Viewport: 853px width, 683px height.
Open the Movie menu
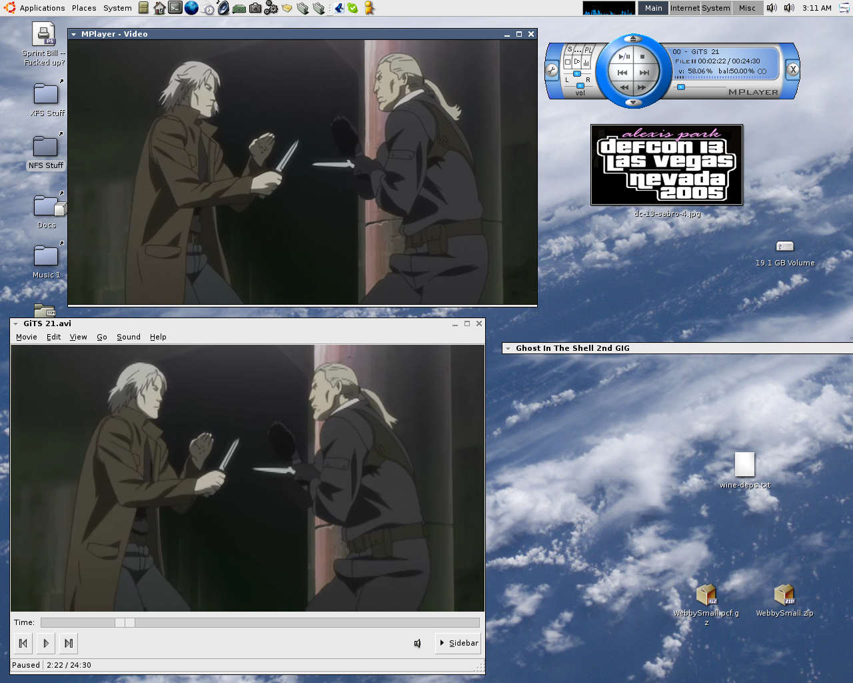coord(27,337)
